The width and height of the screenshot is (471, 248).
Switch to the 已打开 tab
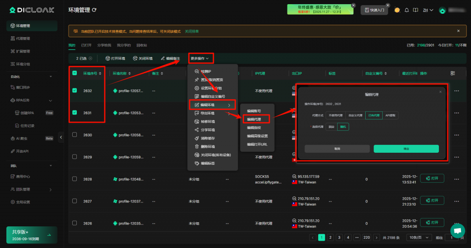click(86, 45)
